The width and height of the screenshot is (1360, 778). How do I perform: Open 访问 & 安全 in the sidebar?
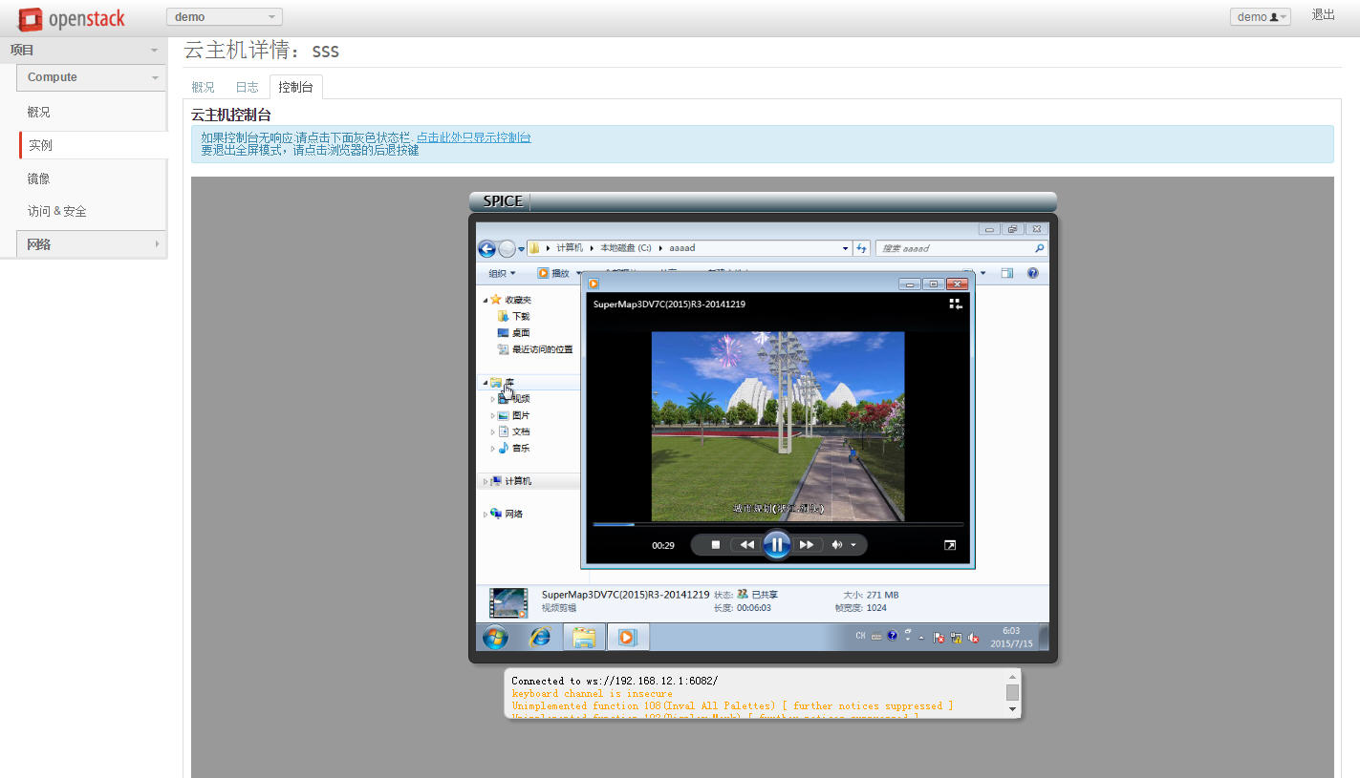[57, 212]
